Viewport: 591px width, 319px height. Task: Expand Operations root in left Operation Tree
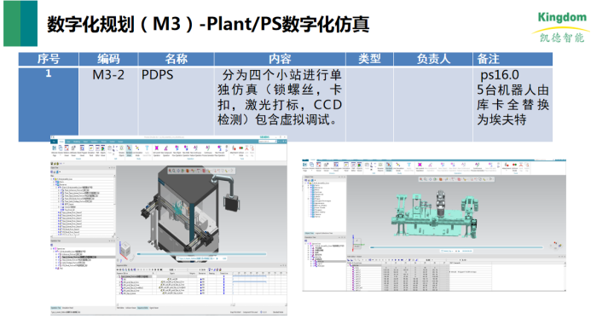(52, 248)
